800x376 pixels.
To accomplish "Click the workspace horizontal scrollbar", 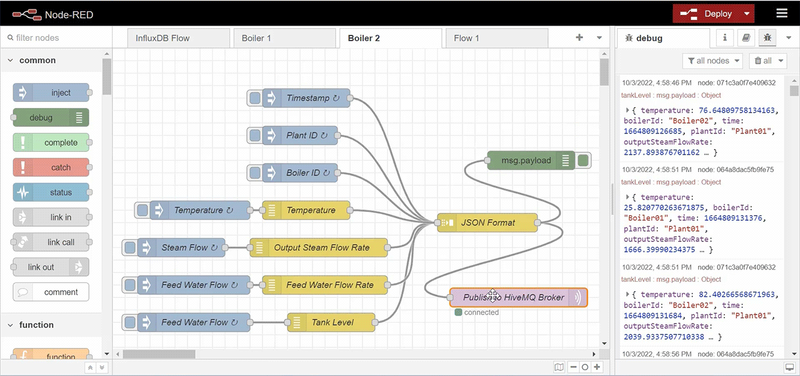I will (x=159, y=354).
